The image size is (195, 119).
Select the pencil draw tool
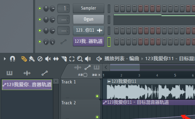24,59
